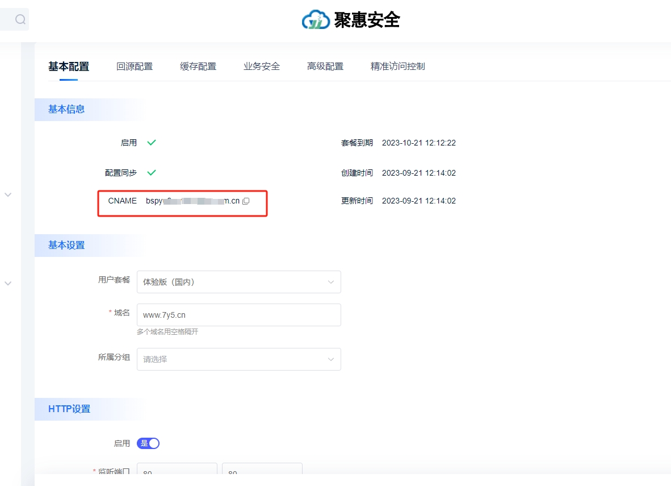Open the 用户套餐 dropdown
671x486 pixels.
tap(238, 282)
